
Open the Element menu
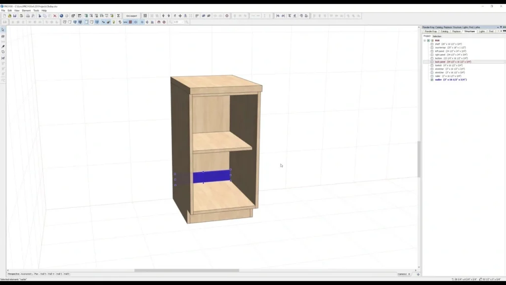pos(27,10)
